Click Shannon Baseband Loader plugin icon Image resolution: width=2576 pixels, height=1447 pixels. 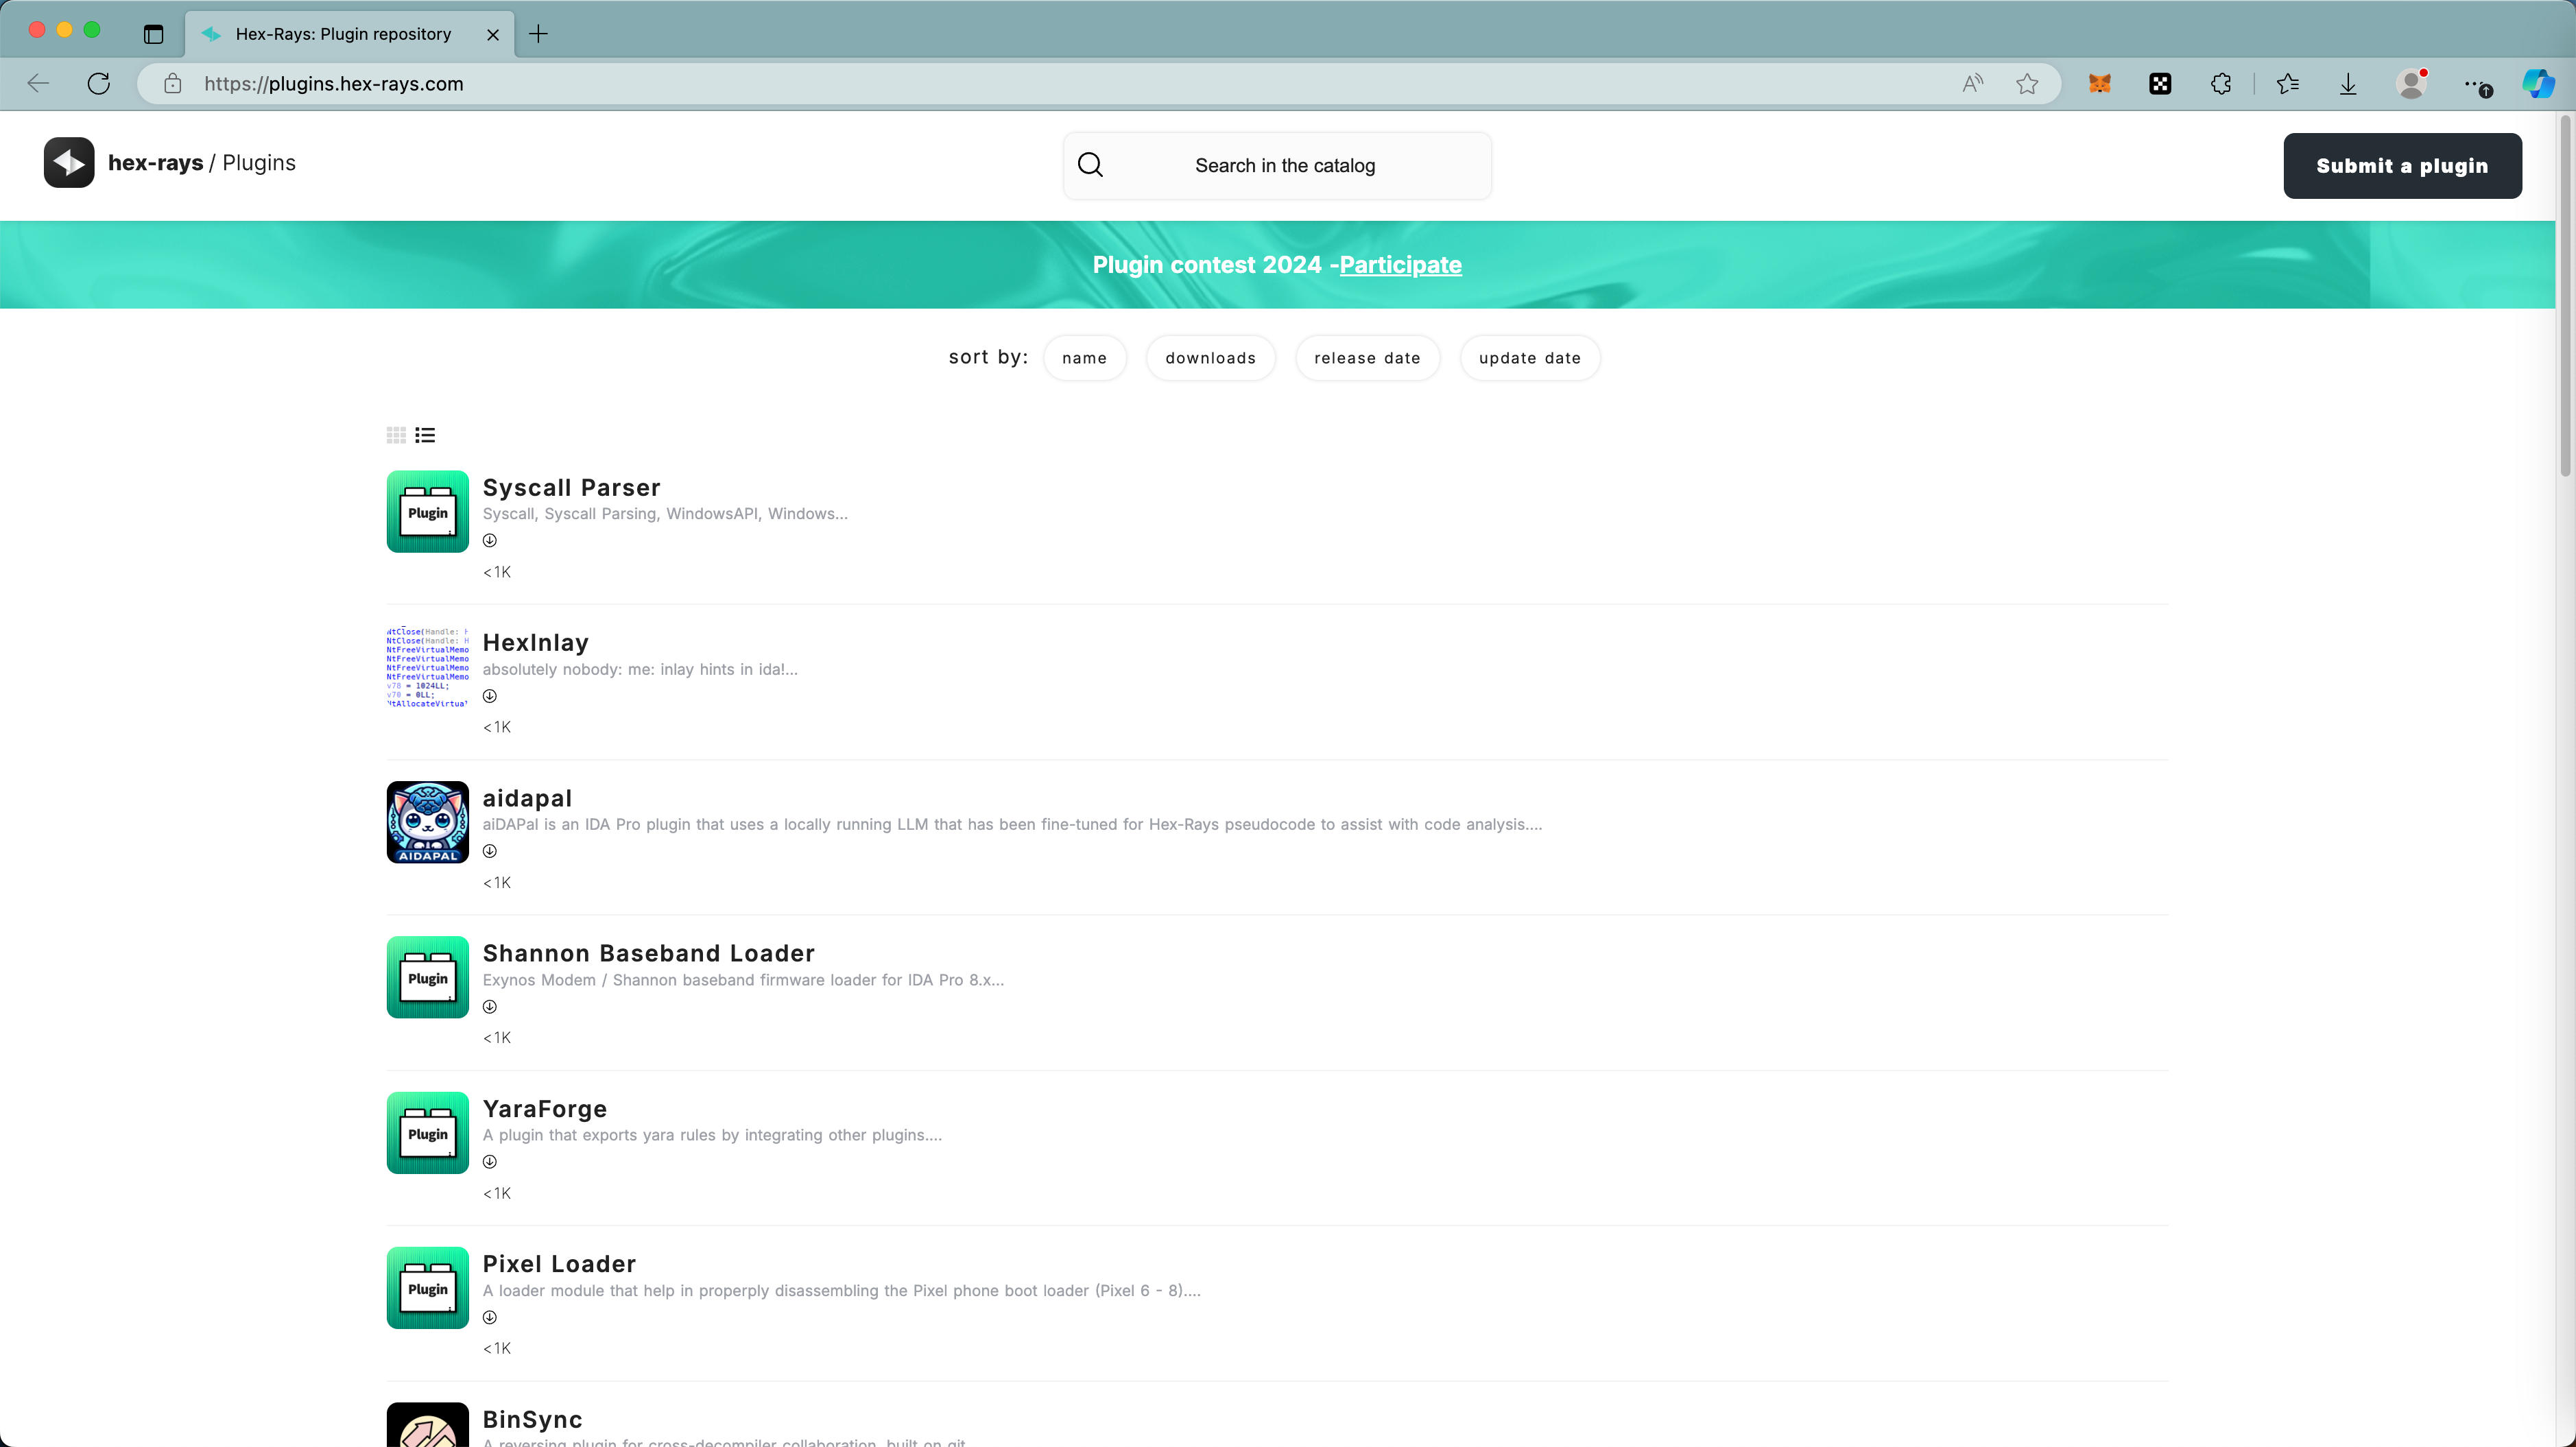[427, 977]
